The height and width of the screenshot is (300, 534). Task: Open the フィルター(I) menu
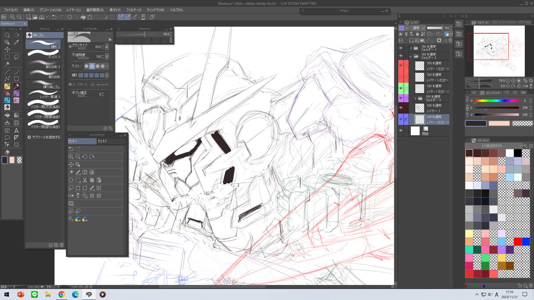pyautogui.click(x=133, y=10)
